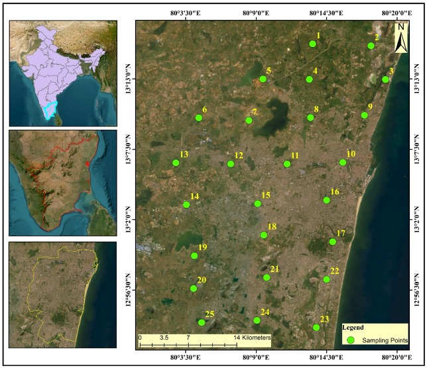Viewport: 427px width, 368px height.
Task: Click green circle symbol in the legend
Action: click(351, 340)
